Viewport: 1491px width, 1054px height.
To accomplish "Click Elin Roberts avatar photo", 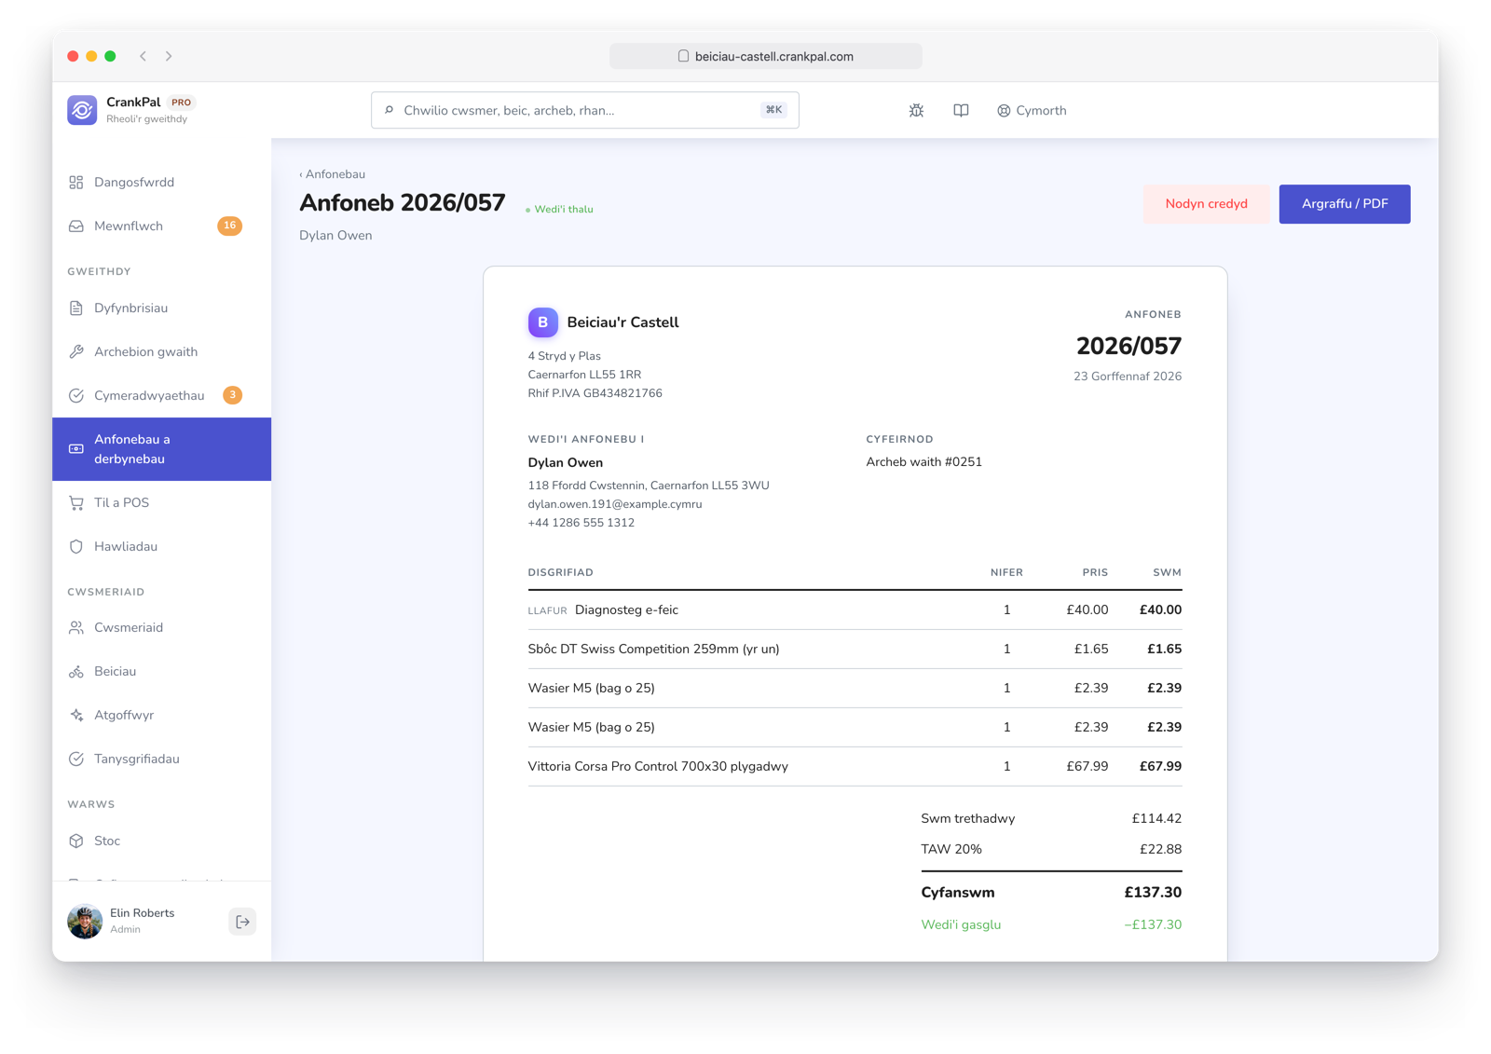I will click(x=85, y=922).
